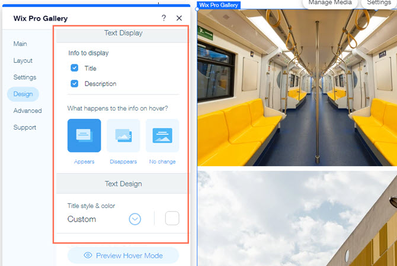
Task: Close the Wix Pro Gallery panel
Action: tap(180, 18)
